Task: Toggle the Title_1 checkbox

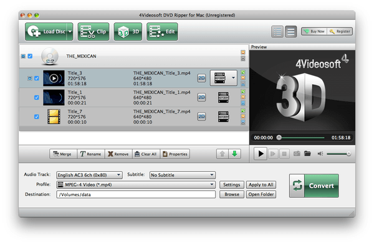Action: click(x=37, y=98)
